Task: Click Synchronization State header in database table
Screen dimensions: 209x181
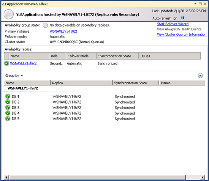Action: pos(136,83)
